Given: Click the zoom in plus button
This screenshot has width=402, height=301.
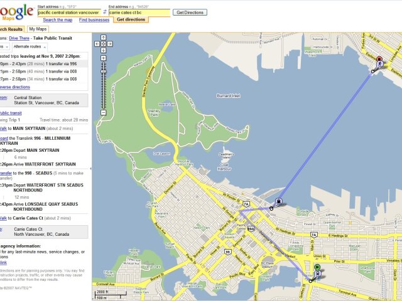Looking at the screenshot, I should tap(103, 58).
